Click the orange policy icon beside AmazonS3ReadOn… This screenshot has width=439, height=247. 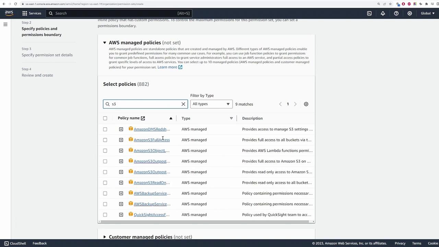click(131, 182)
